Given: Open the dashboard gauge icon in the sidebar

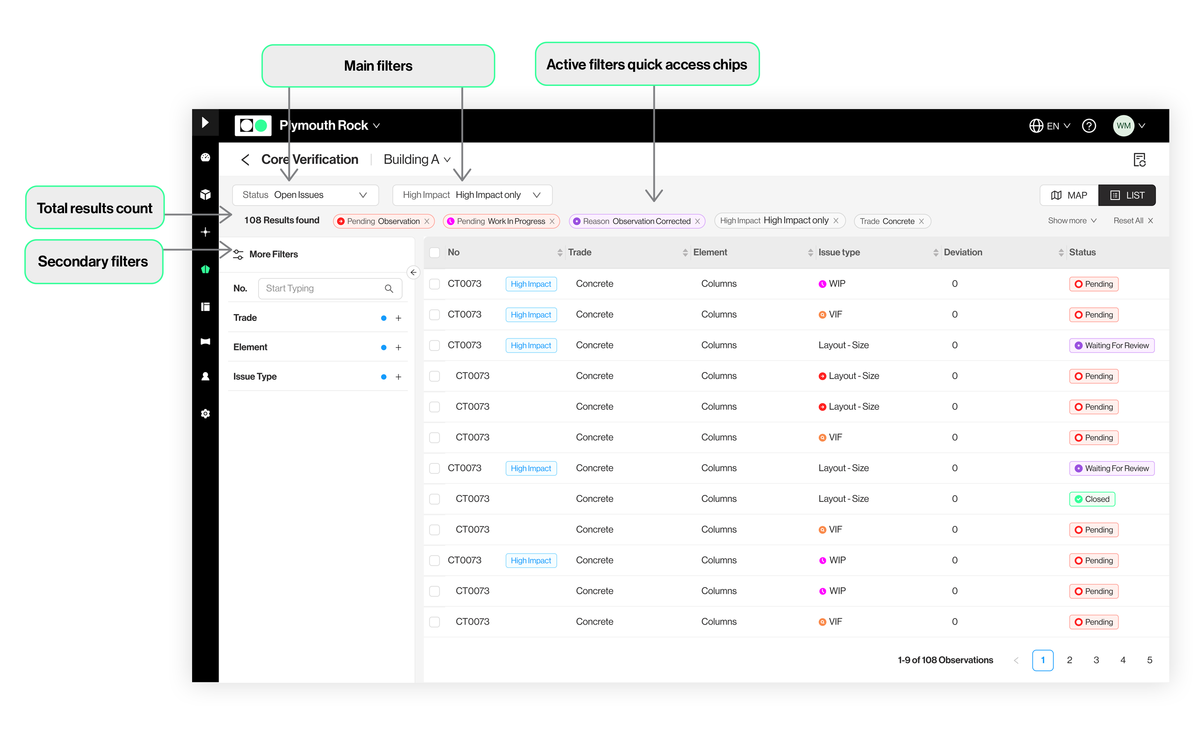Looking at the screenshot, I should tap(205, 157).
